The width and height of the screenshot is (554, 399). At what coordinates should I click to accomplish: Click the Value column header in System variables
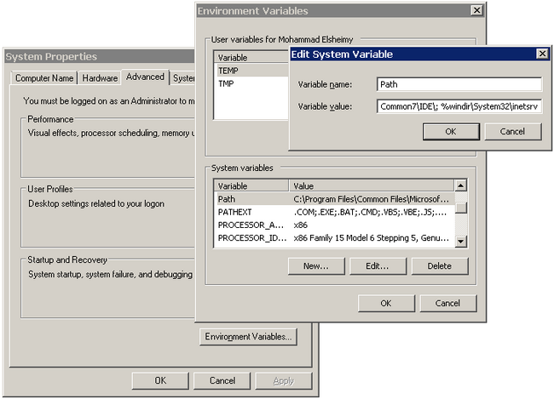[x=371, y=185]
